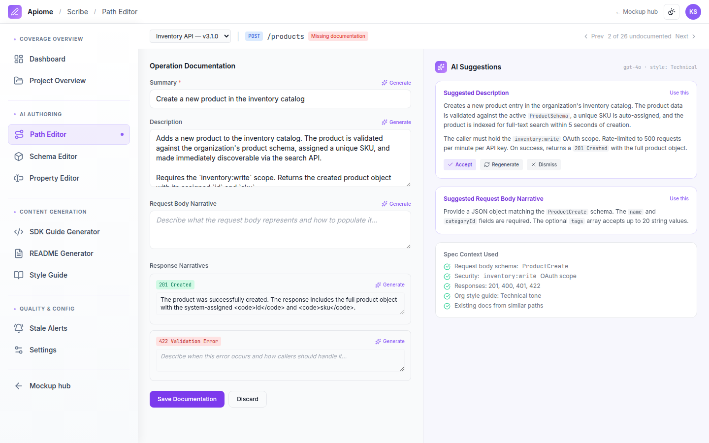Go to Prev undocumented path
Viewport: 709px width, 443px height.
594,36
